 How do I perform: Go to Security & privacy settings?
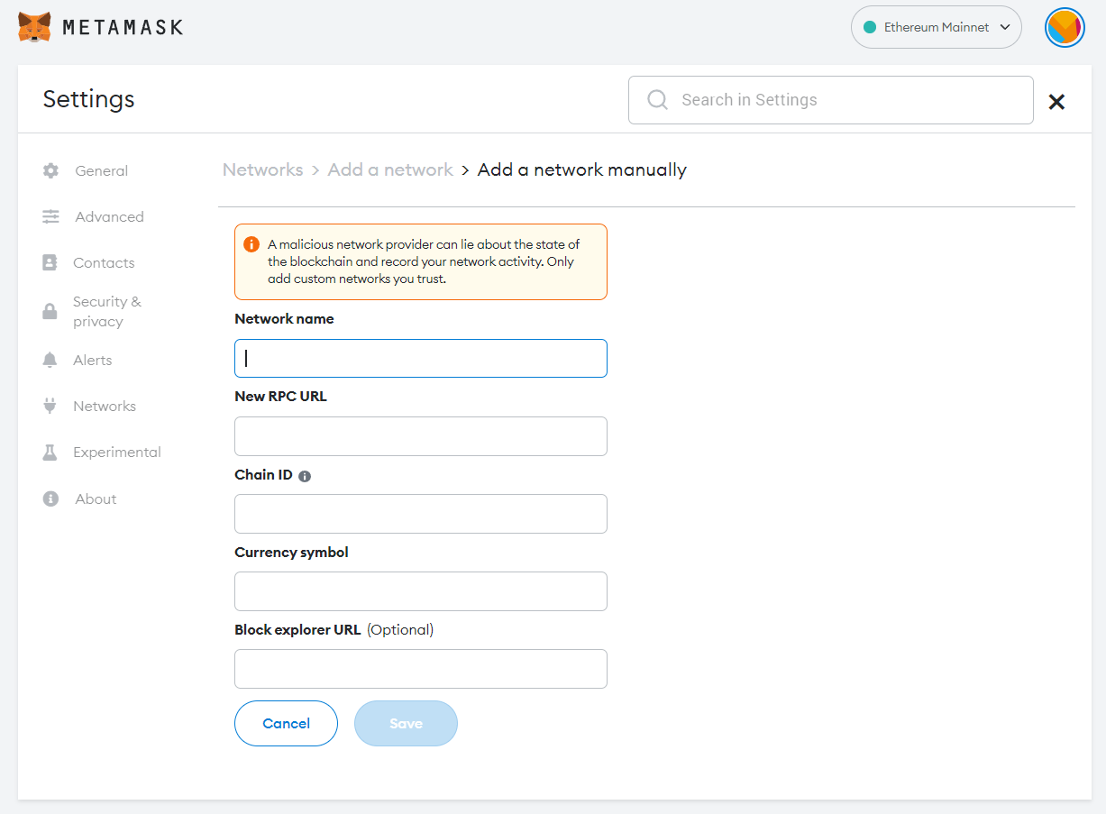click(x=106, y=311)
